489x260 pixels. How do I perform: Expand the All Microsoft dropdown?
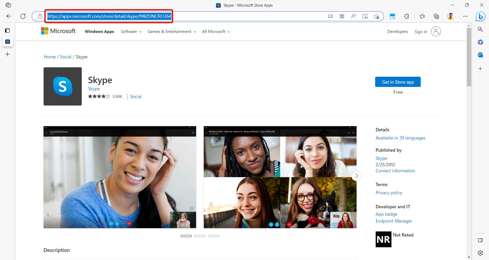coord(216,32)
